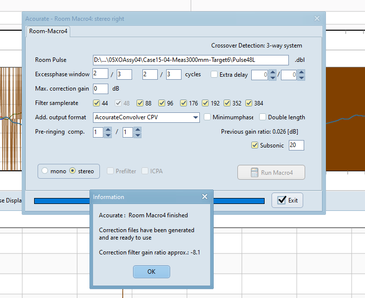Toggle the 384 samplerate checkbox
This screenshot has height=298, width=365.
[x=249, y=103]
